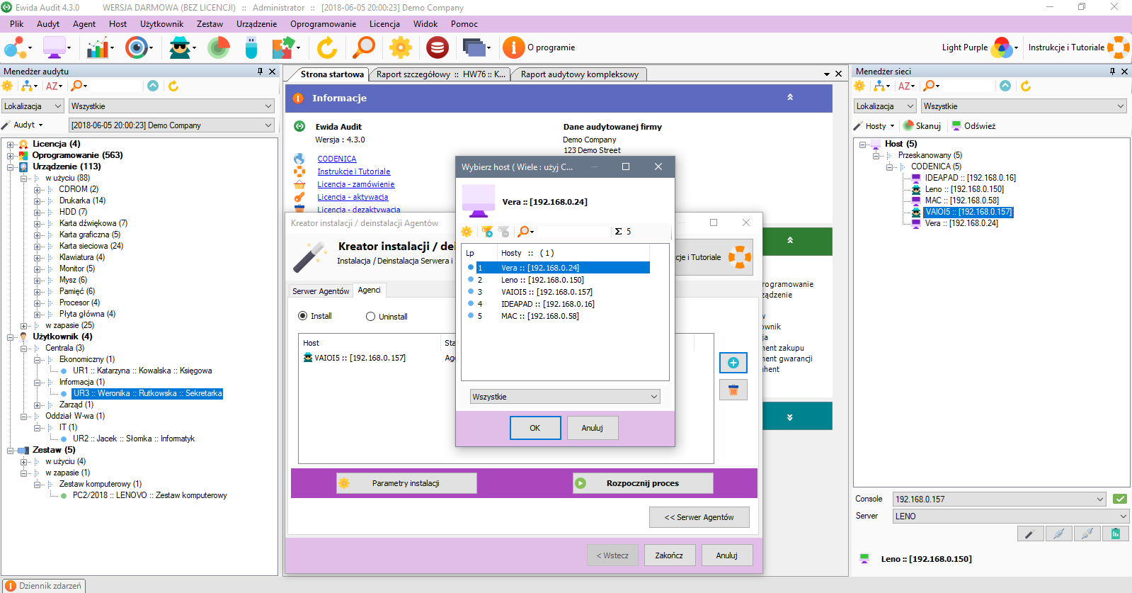This screenshot has height=593, width=1132.
Task: Click the plus add-host icon button
Action: point(733,363)
